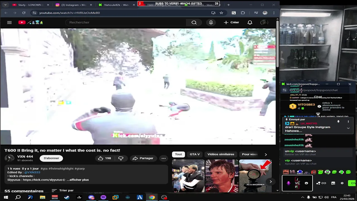Image resolution: width=357 pixels, height=201 pixels.
Task: Open the video's more actions (three dots)
Action: (164, 158)
